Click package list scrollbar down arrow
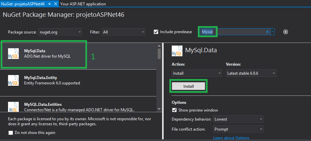311x141 pixels. click(x=159, y=109)
